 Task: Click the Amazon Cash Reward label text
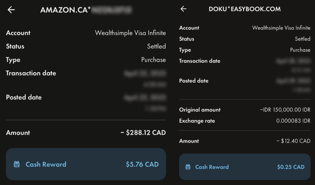pos(46,165)
